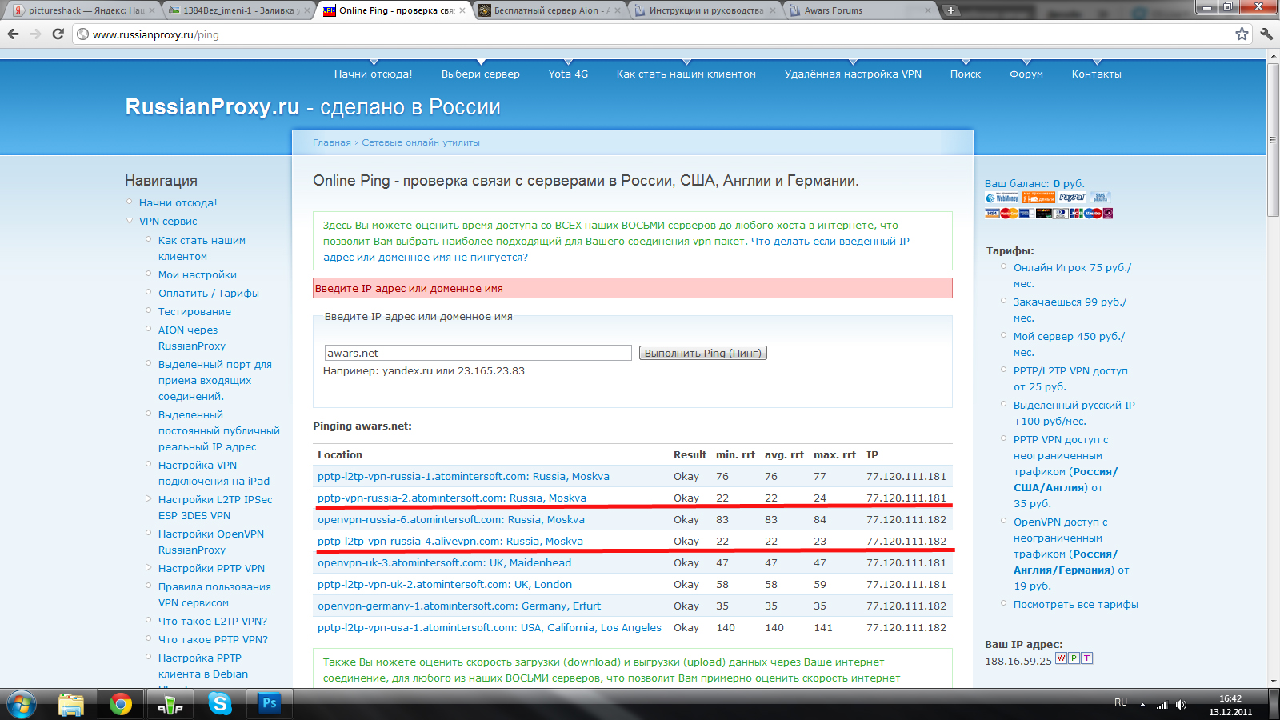The image size is (1280, 720).
Task: Open the Выбери сервер menu
Action: click(x=481, y=74)
